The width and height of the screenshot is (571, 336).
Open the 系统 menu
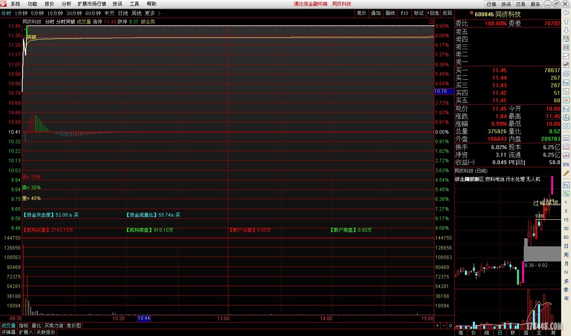pyautogui.click(x=15, y=4)
